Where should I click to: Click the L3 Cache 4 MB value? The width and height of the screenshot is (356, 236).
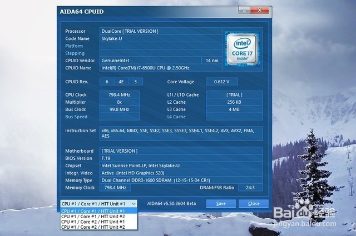234,109
